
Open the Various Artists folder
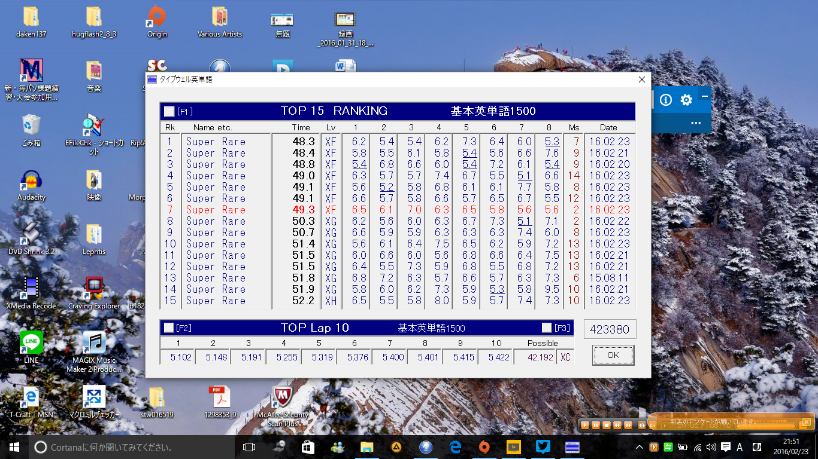[220, 22]
